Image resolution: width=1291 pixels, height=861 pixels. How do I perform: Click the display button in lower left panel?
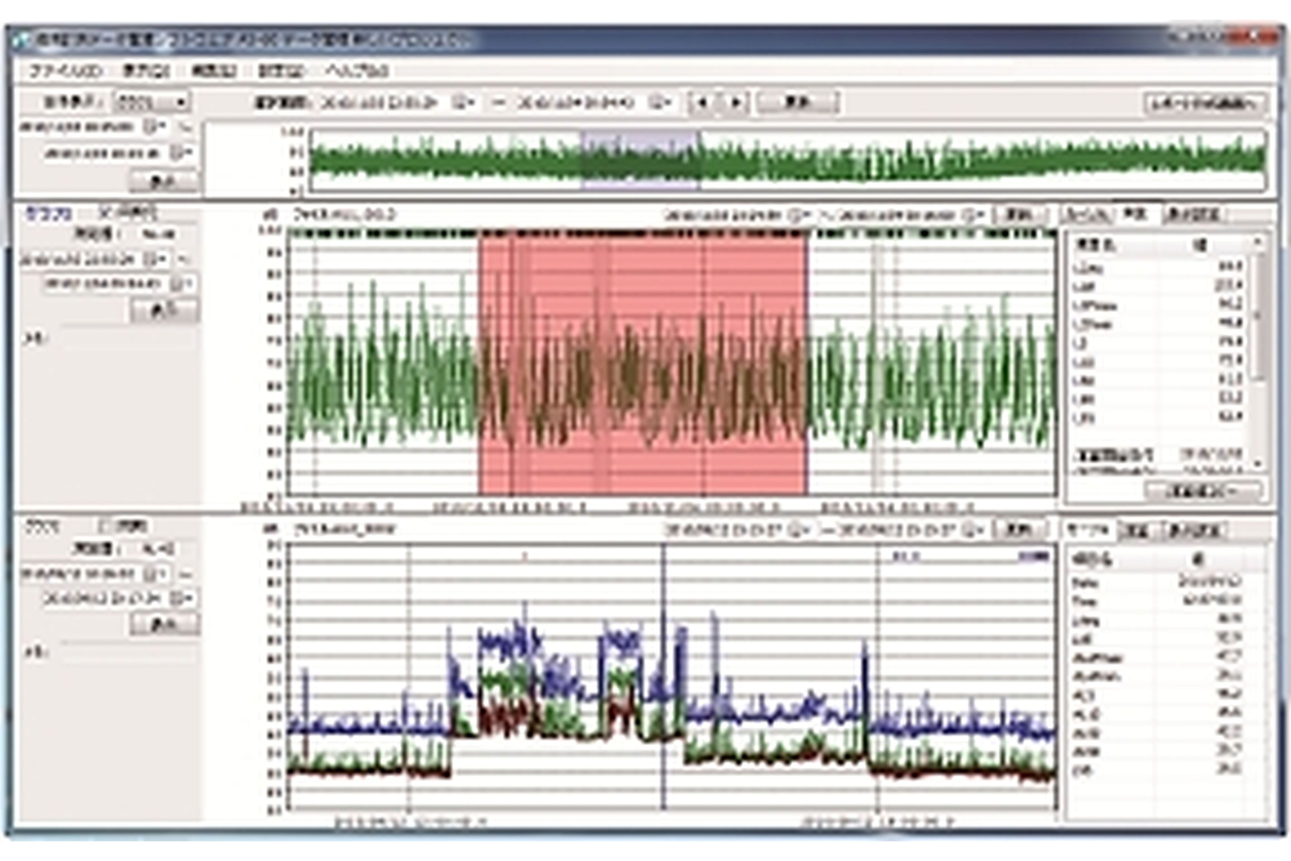coord(164,624)
